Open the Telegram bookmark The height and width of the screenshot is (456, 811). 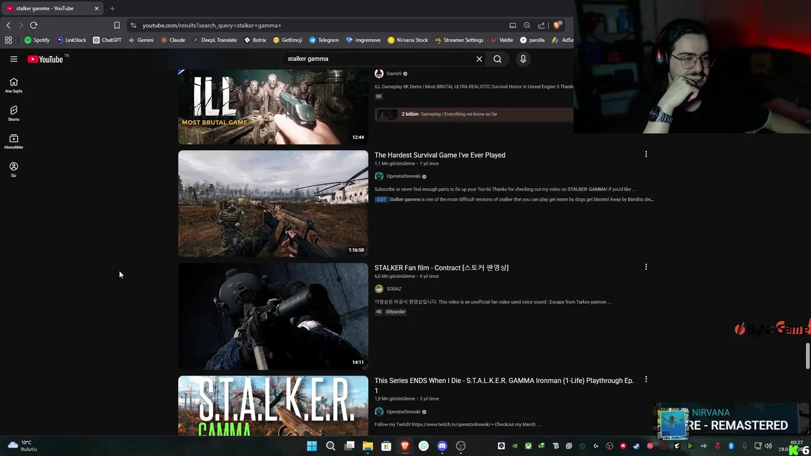click(324, 40)
